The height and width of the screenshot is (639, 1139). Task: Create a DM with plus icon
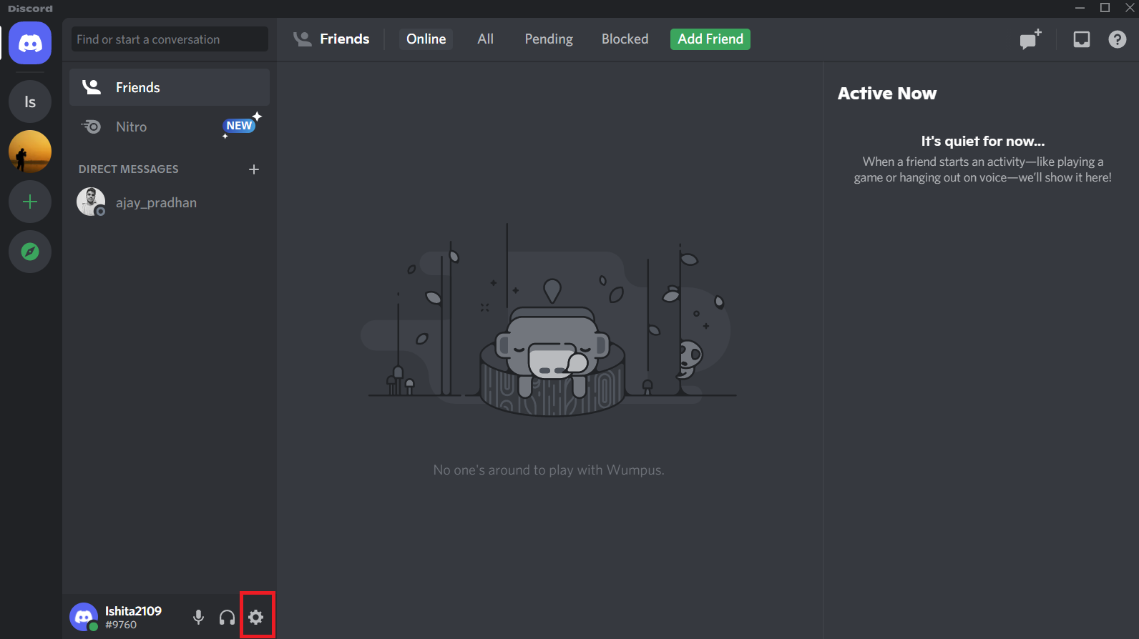point(254,169)
